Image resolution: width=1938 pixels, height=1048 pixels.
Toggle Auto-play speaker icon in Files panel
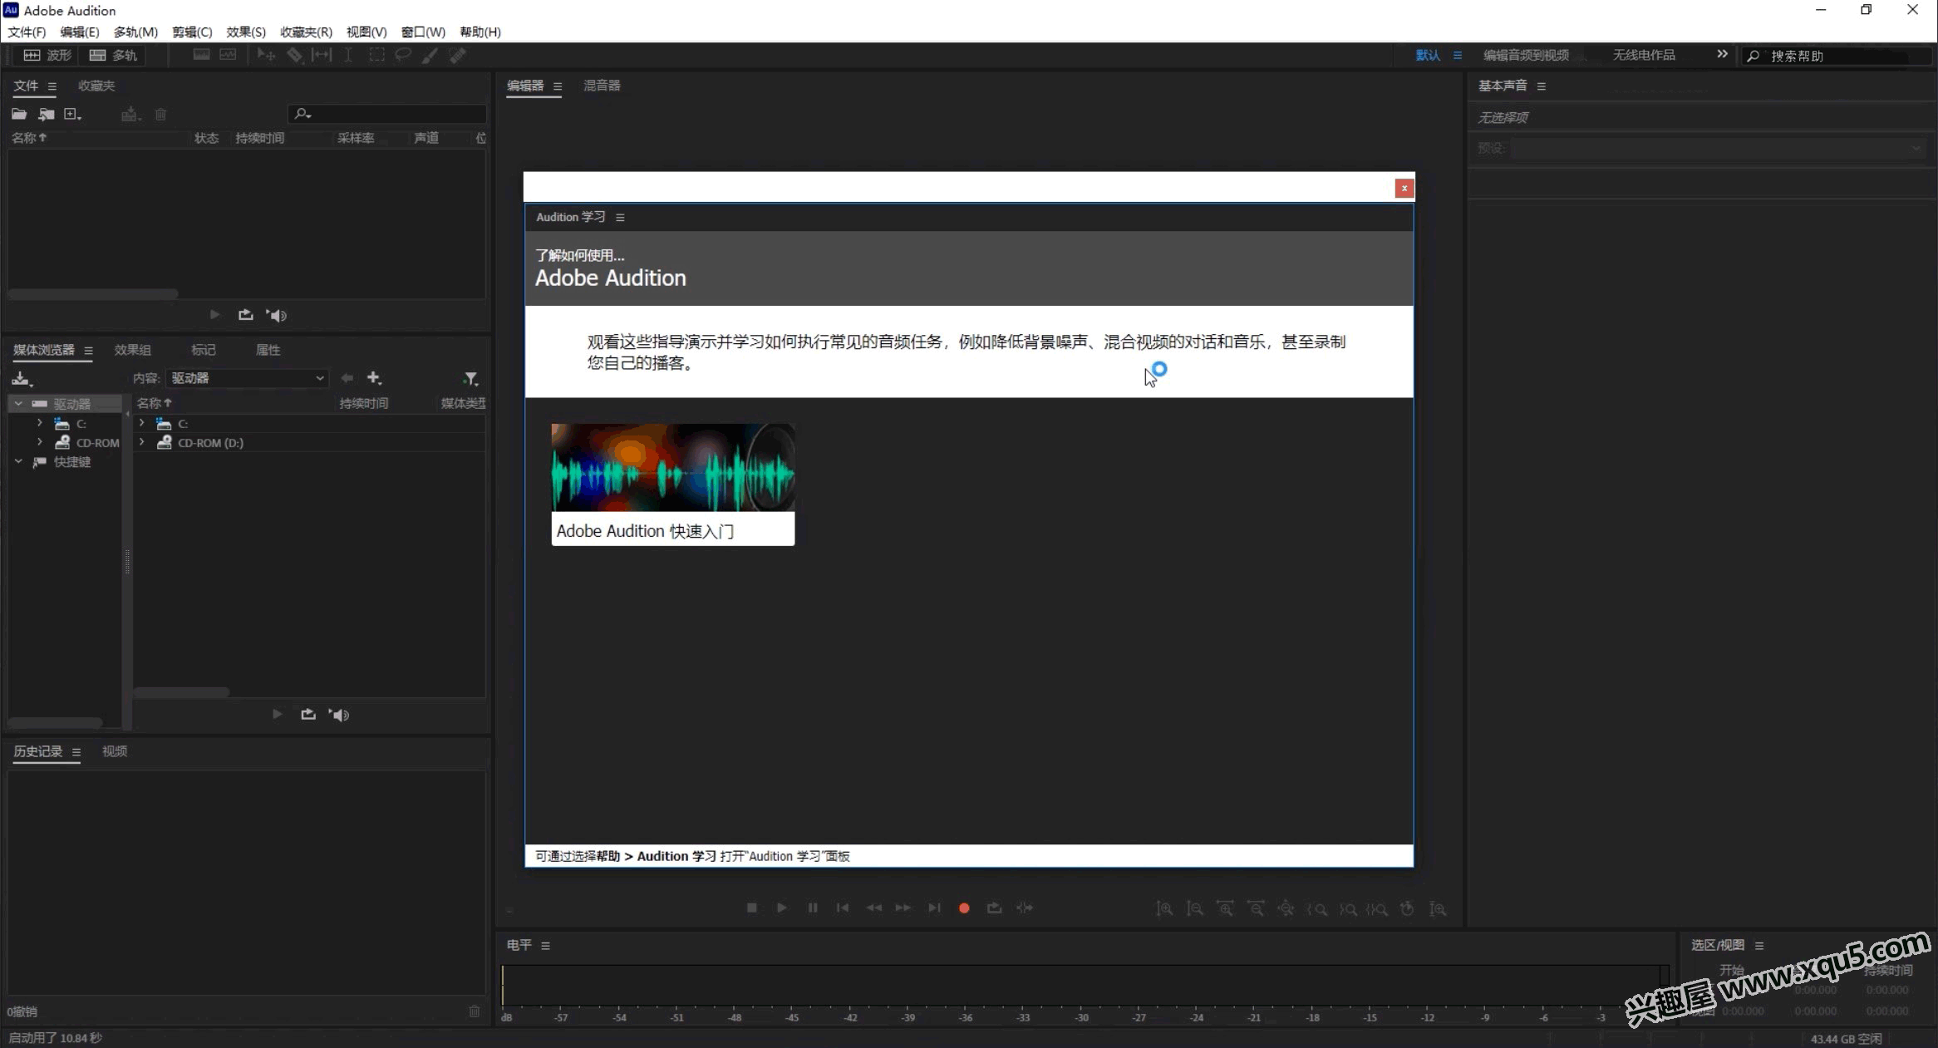(276, 315)
